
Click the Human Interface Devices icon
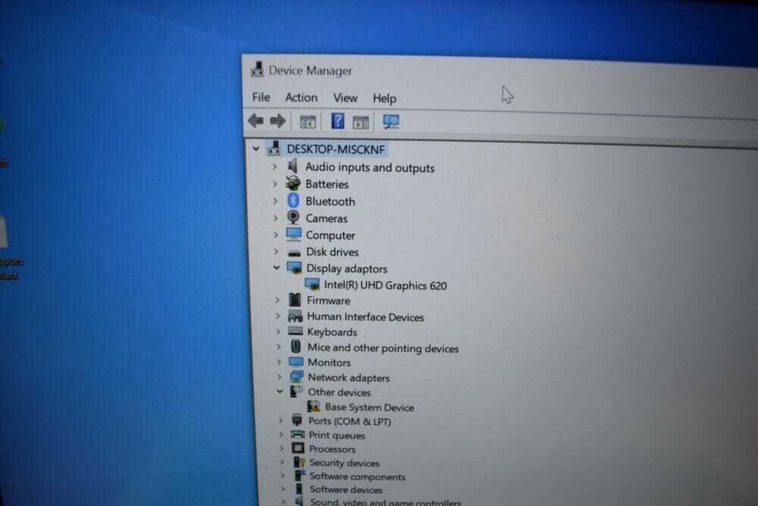(296, 316)
